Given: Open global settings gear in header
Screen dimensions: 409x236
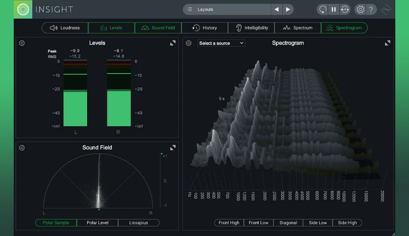Looking at the screenshot, I should (x=360, y=9).
